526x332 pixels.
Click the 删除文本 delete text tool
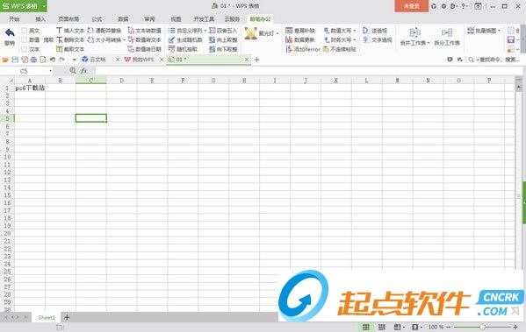pos(70,39)
